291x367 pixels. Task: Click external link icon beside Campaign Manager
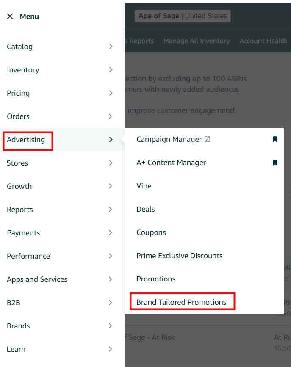pos(207,139)
